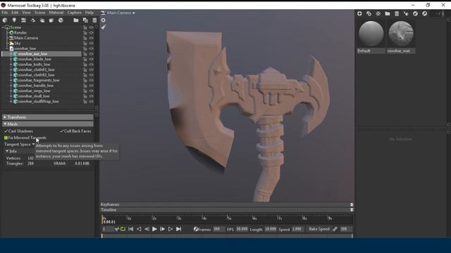Click the last round icon in materials toolbar
The width and height of the screenshot is (451, 253).
point(424,13)
